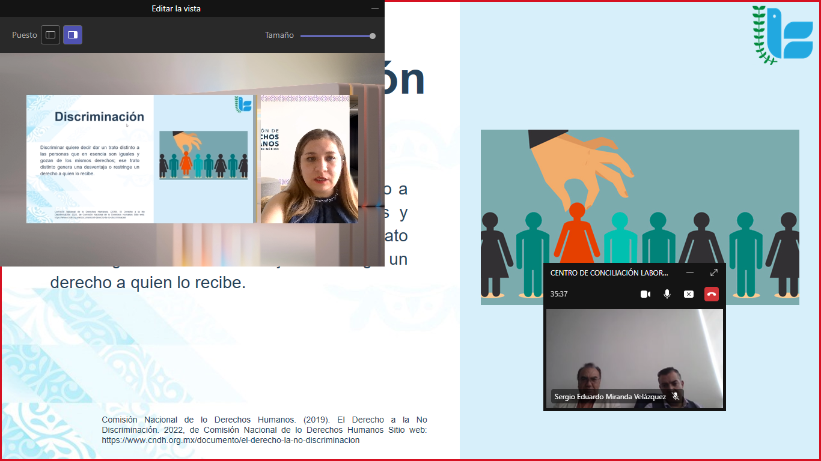The width and height of the screenshot is (821, 461).
Task: Toggle the camera in the mini call window
Action: [x=646, y=294]
